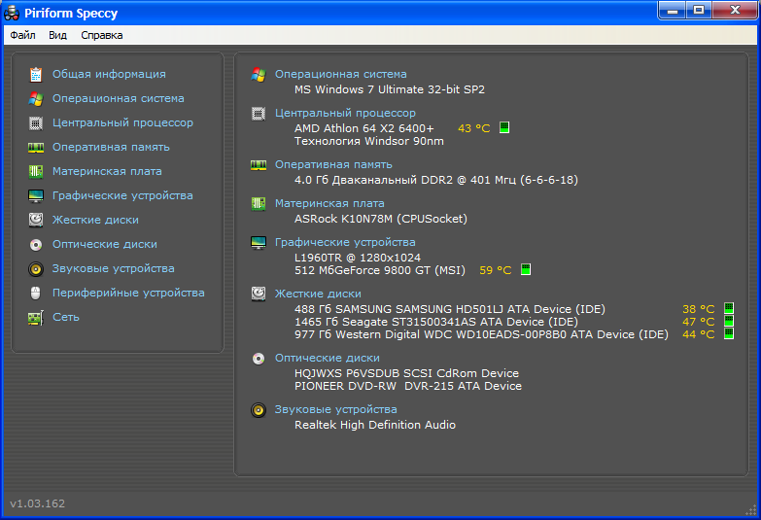761x520 pixels.
Task: Click the CPU temperature indicator beside 43 °C
Action: (x=504, y=128)
